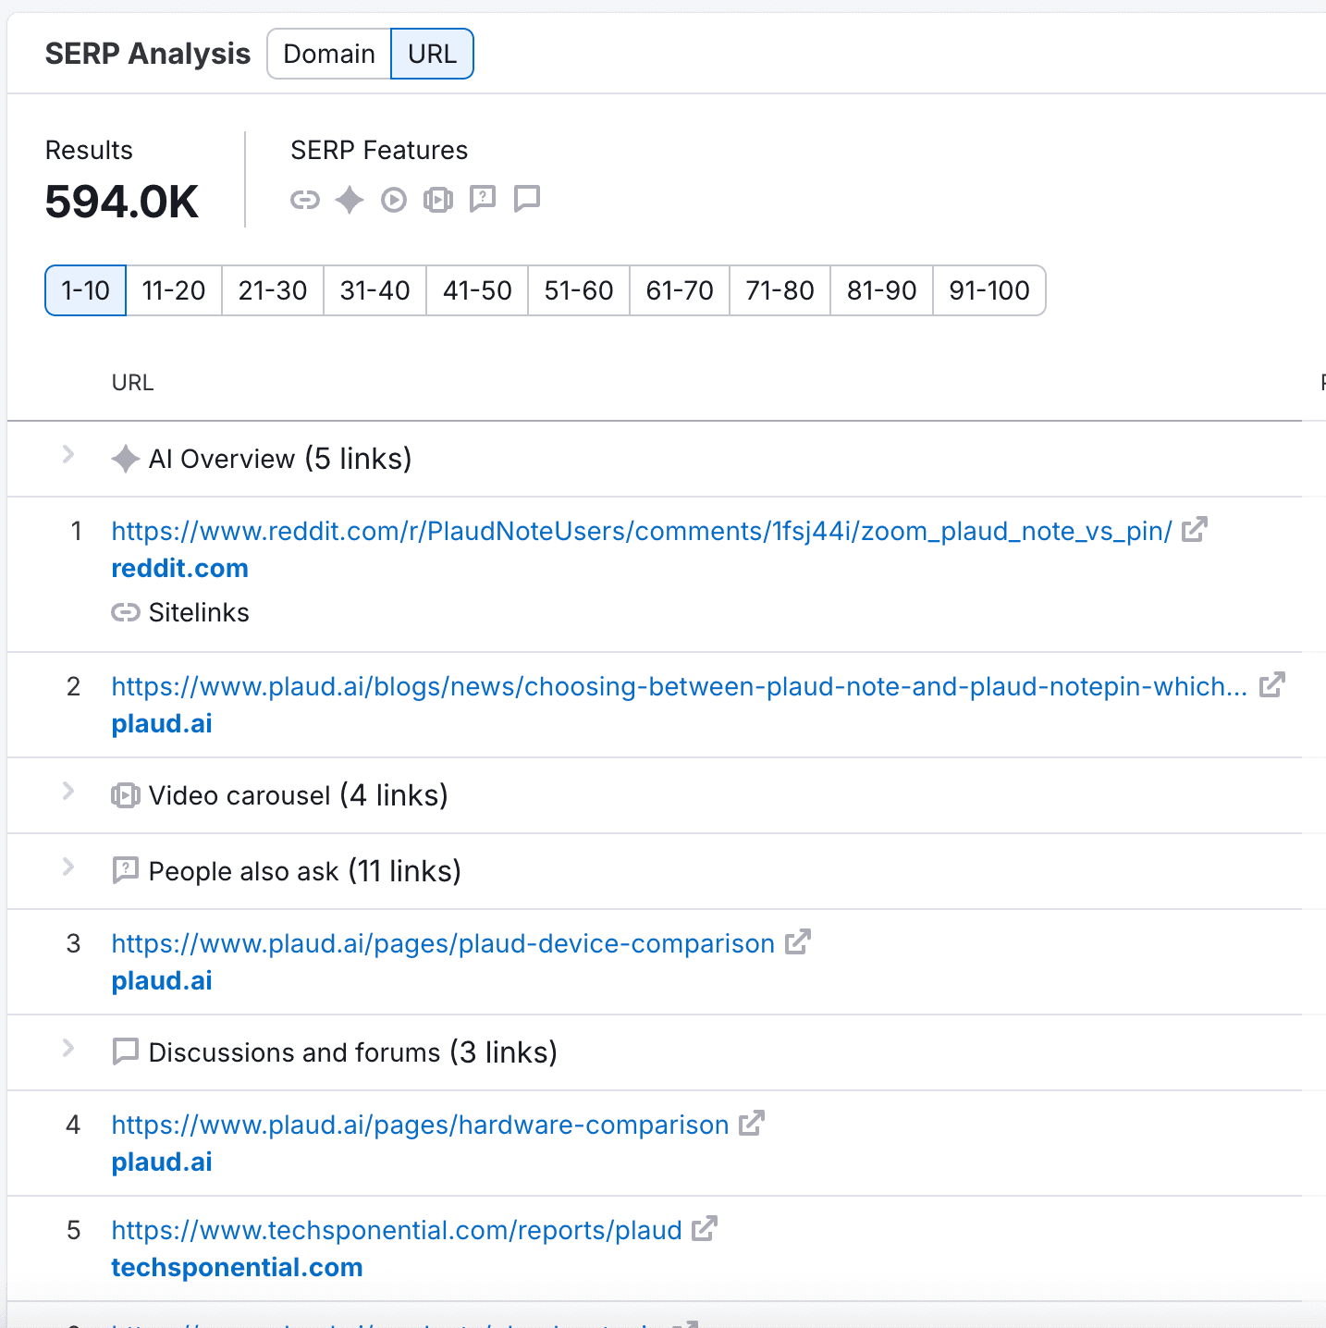Click the carousel icon in Video carousel row
This screenshot has width=1326, height=1328.
click(x=126, y=795)
